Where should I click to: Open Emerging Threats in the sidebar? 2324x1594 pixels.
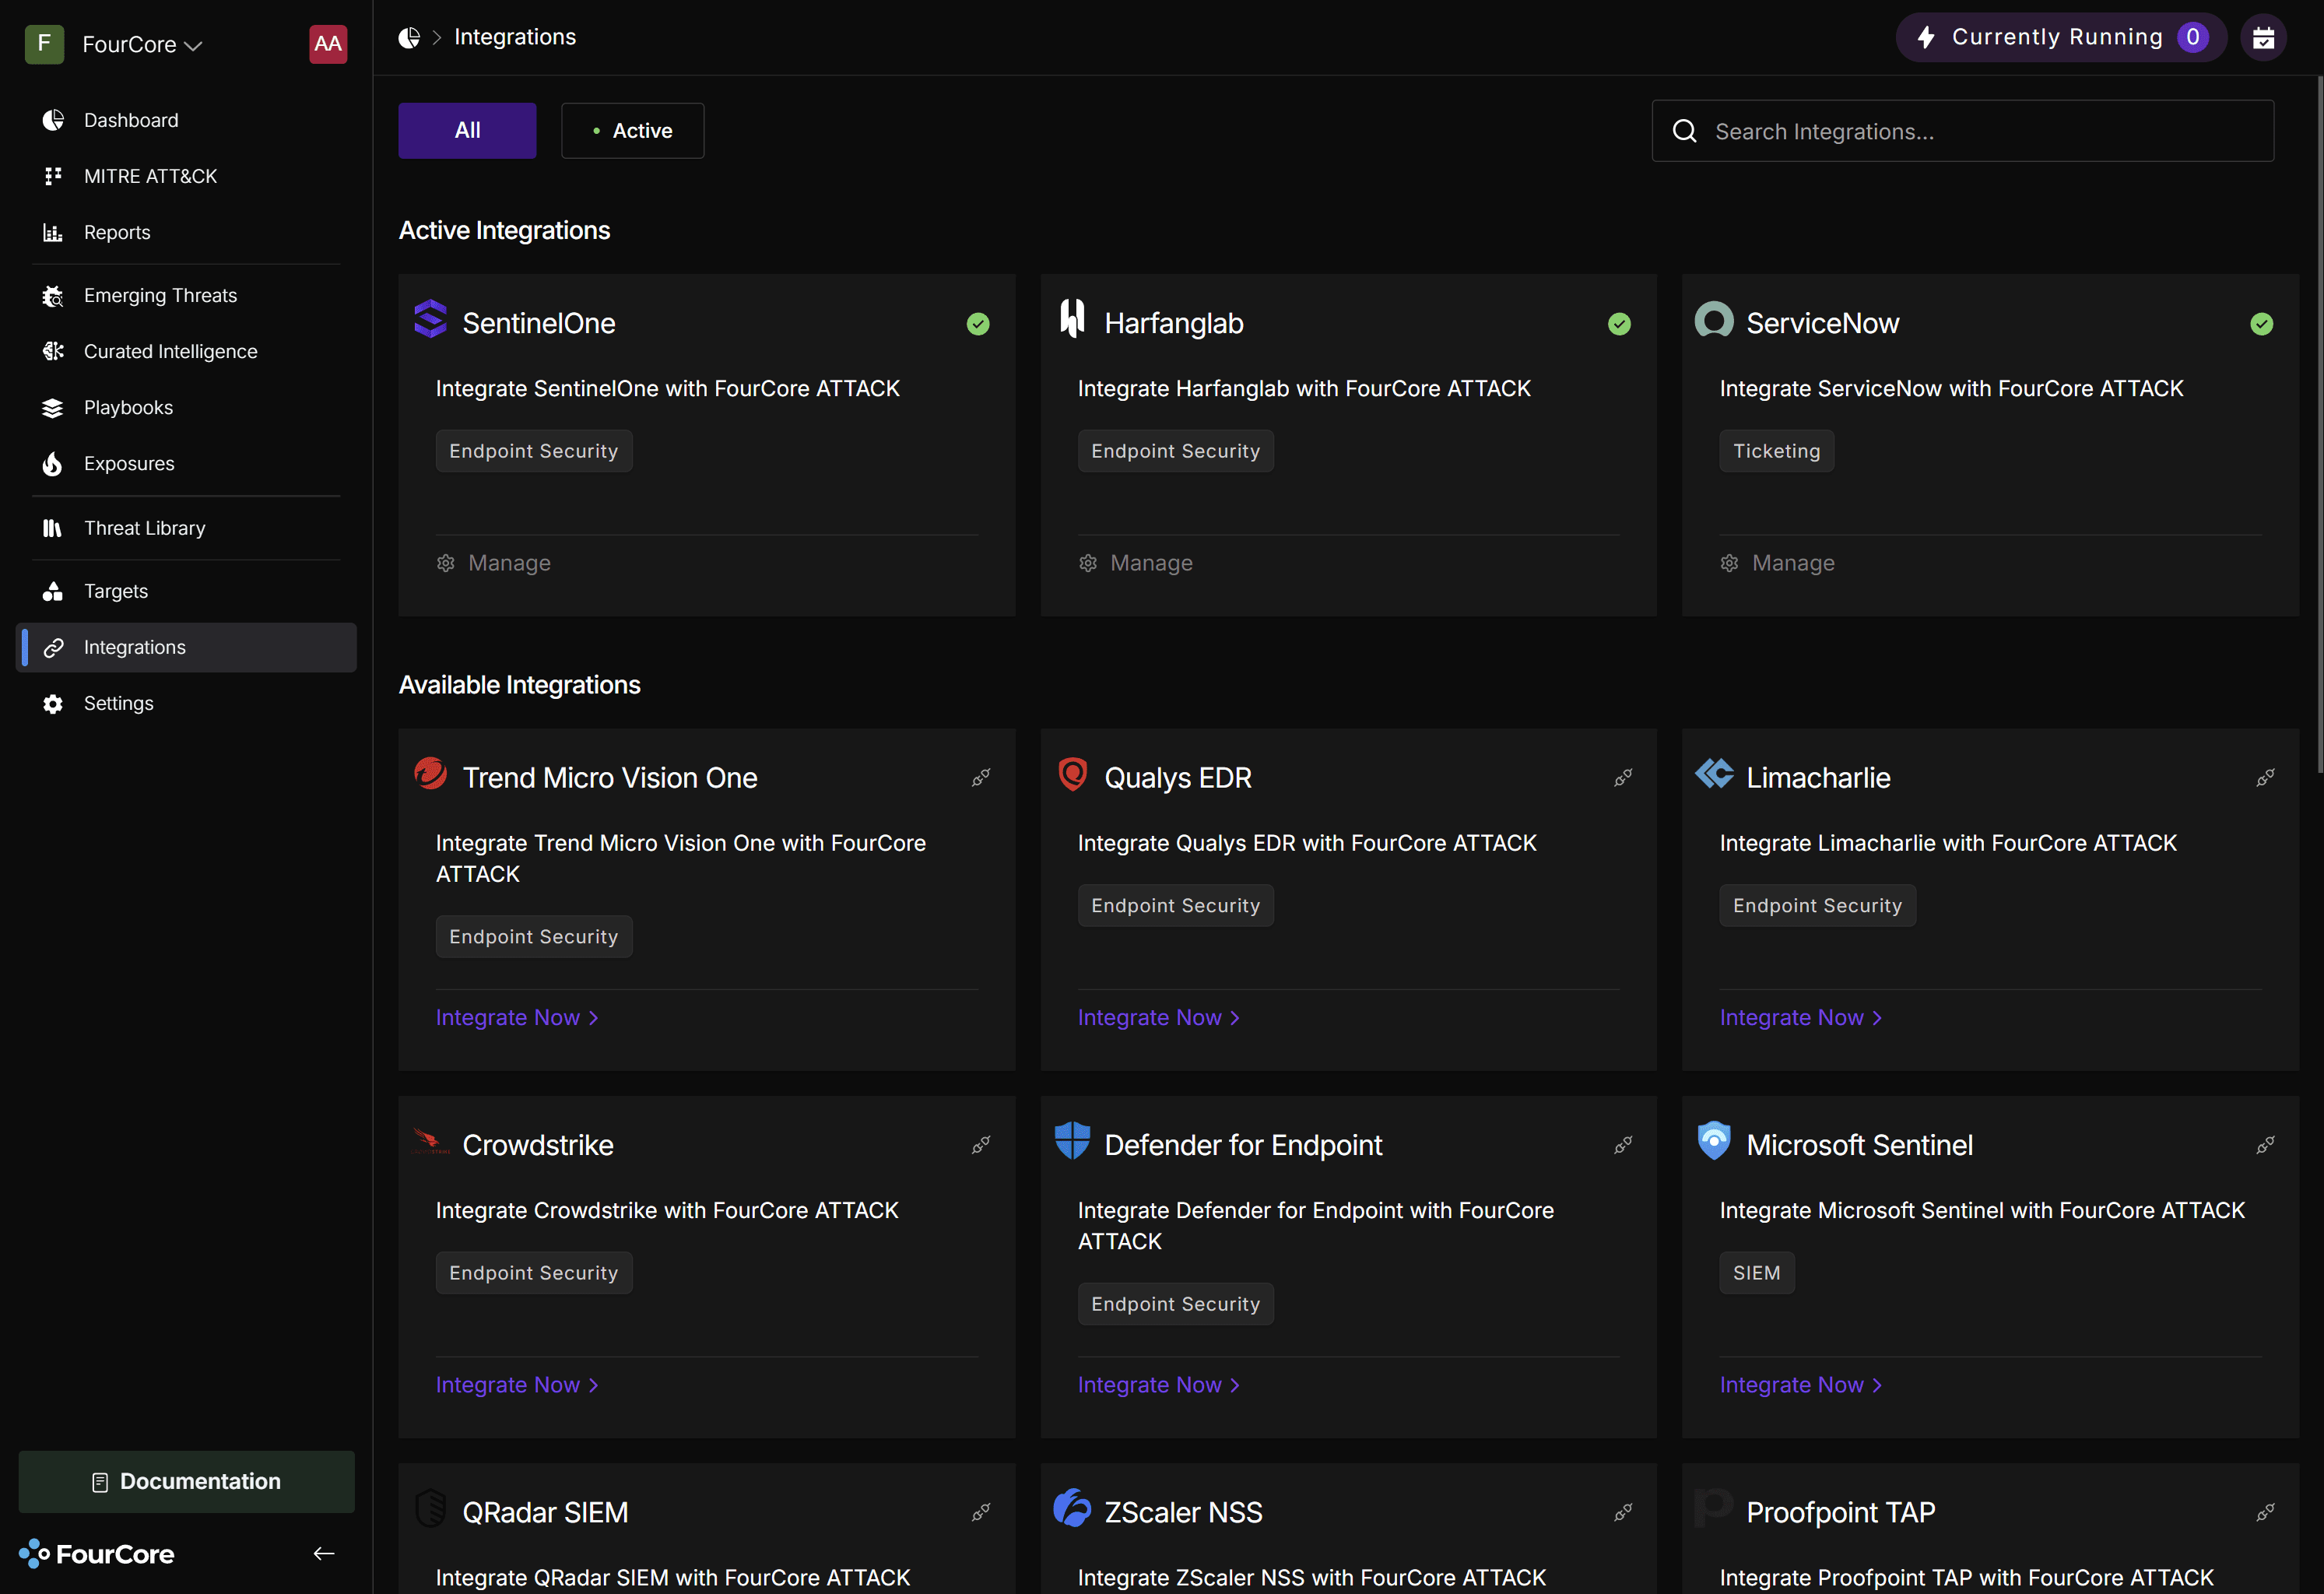[x=160, y=295]
